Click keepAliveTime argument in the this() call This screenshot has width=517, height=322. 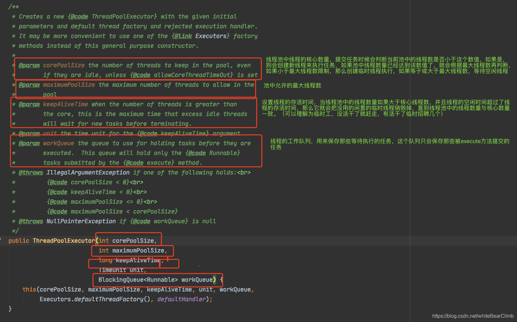(169, 289)
